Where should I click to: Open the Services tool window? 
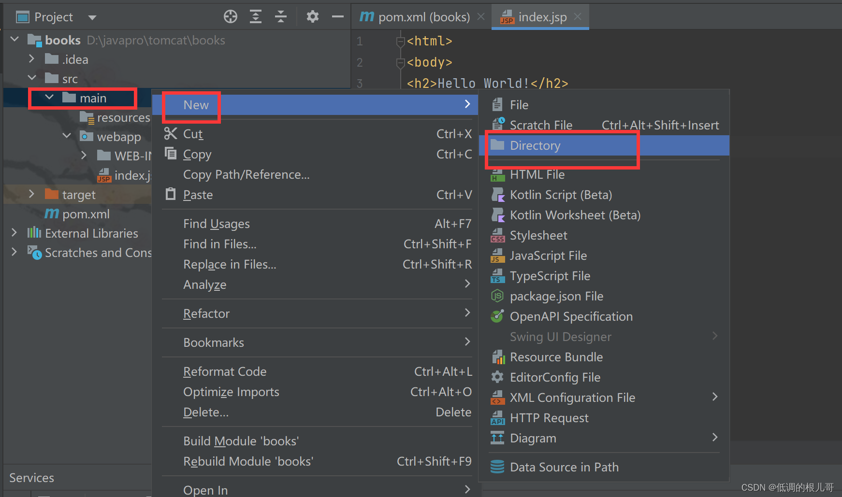coord(31,478)
